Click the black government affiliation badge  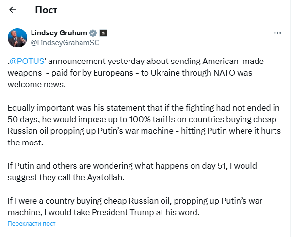point(103,33)
